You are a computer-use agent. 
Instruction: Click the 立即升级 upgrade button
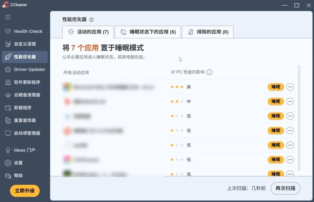[x=25, y=191]
